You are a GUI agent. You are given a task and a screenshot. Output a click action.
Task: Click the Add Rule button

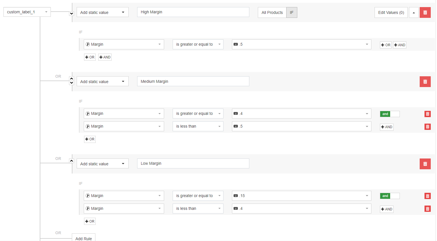(x=83, y=238)
